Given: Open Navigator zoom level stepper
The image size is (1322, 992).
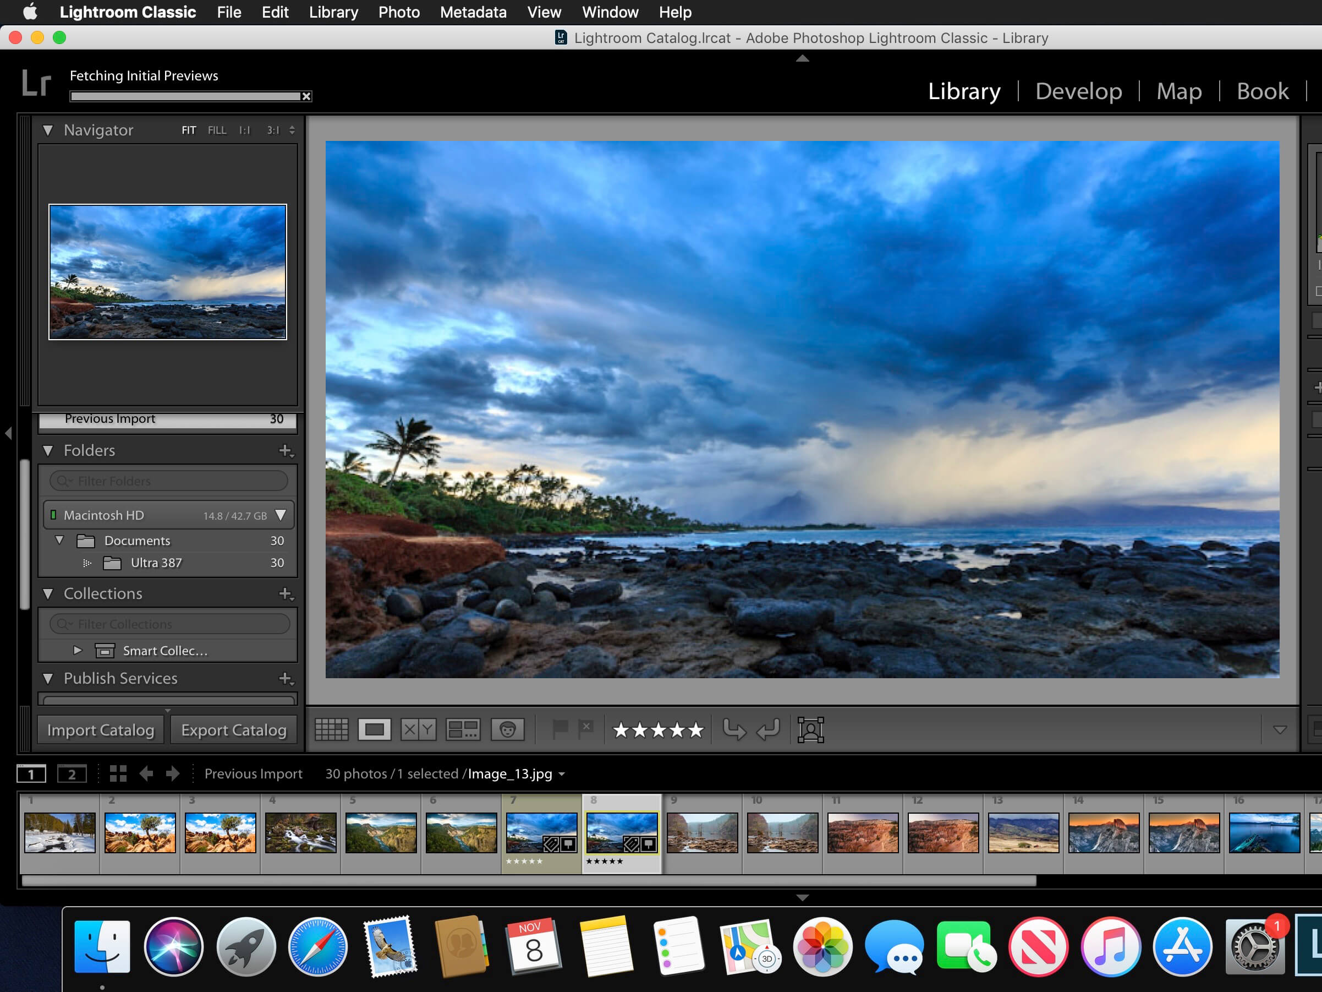Looking at the screenshot, I should coord(292,130).
